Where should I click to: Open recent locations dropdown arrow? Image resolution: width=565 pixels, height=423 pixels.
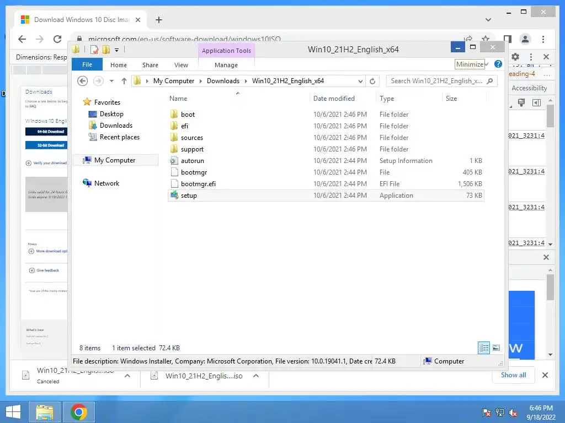[x=111, y=81]
